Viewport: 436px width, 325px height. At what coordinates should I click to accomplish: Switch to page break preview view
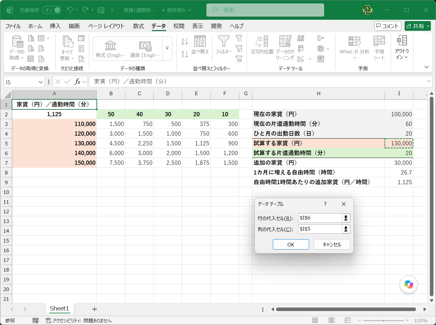348,320
